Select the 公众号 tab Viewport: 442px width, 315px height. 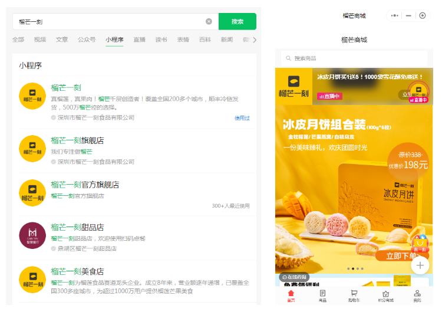(87, 40)
